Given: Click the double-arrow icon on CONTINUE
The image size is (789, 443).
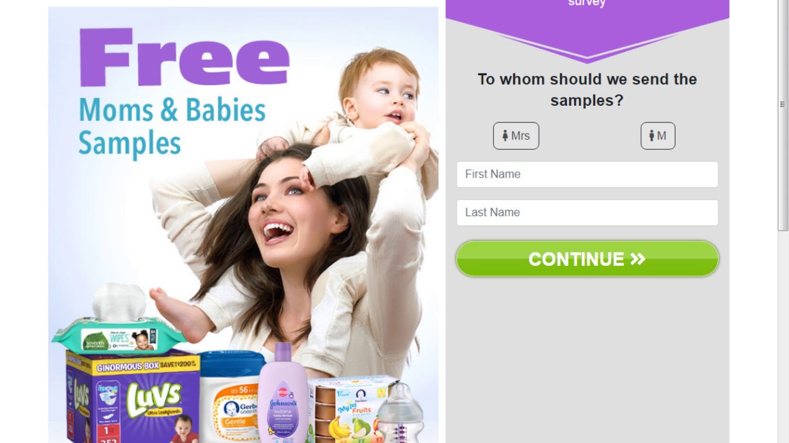Looking at the screenshot, I should tap(638, 259).
